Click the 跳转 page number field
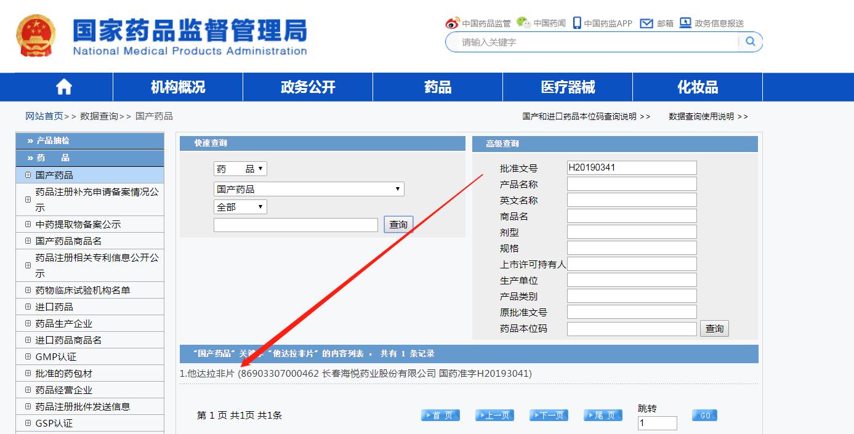Screen dimensions: 854x434 [x=656, y=423]
